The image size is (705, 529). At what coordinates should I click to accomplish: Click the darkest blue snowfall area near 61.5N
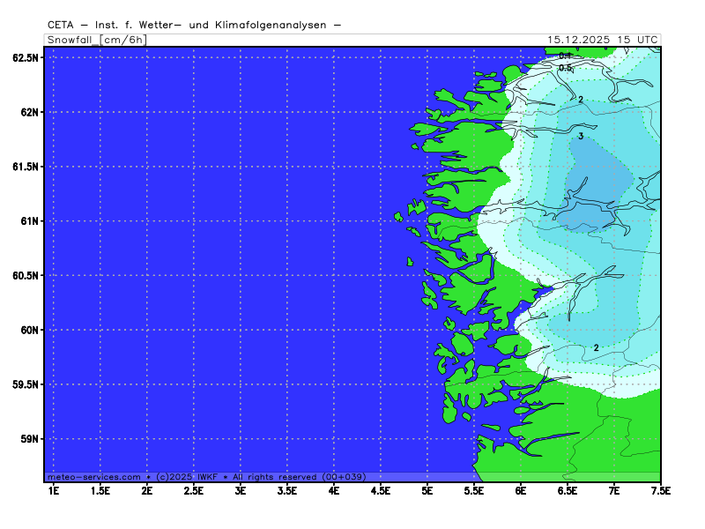(x=599, y=181)
